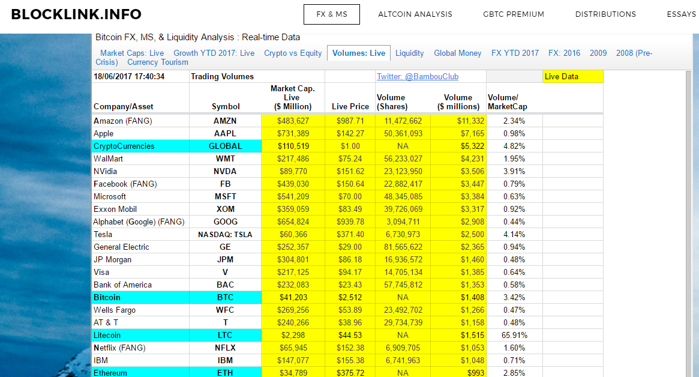Click the yellow Live Data cell
699x377 pixels.
[x=573, y=76]
